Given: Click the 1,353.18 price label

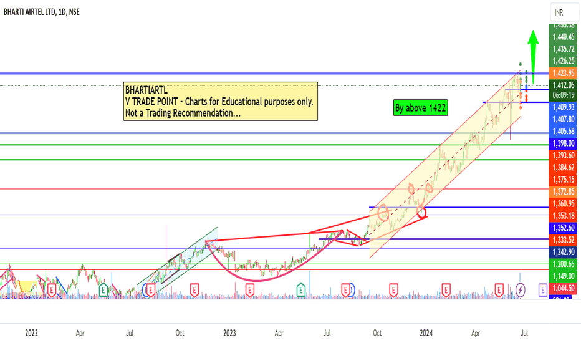Looking at the screenshot, I should pyautogui.click(x=563, y=215).
